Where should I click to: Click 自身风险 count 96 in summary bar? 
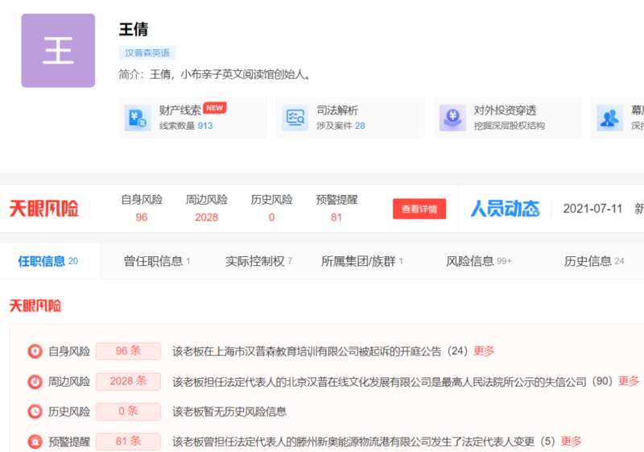coord(142,218)
